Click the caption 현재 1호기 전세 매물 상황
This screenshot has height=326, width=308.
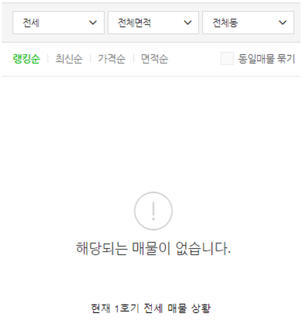151,308
